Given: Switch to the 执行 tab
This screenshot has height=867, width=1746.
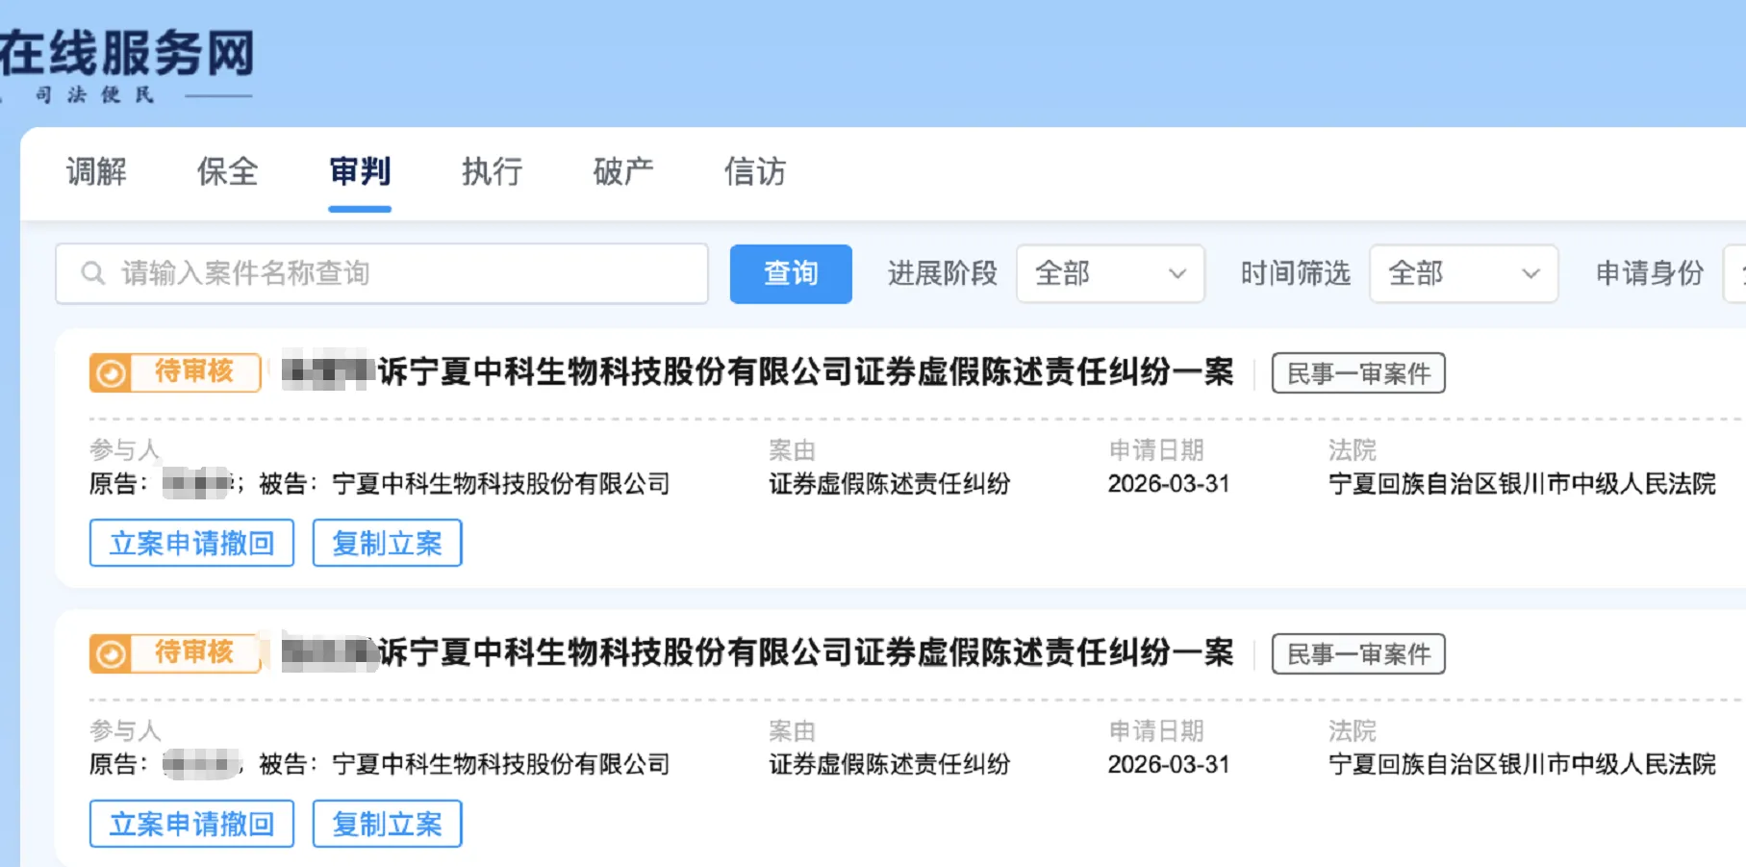Looking at the screenshot, I should (491, 172).
